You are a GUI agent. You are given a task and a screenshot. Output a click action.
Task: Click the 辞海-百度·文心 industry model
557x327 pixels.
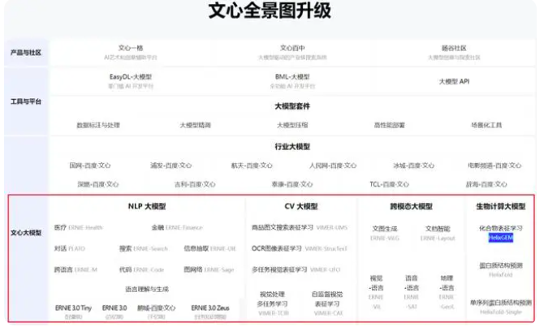pos(486,184)
